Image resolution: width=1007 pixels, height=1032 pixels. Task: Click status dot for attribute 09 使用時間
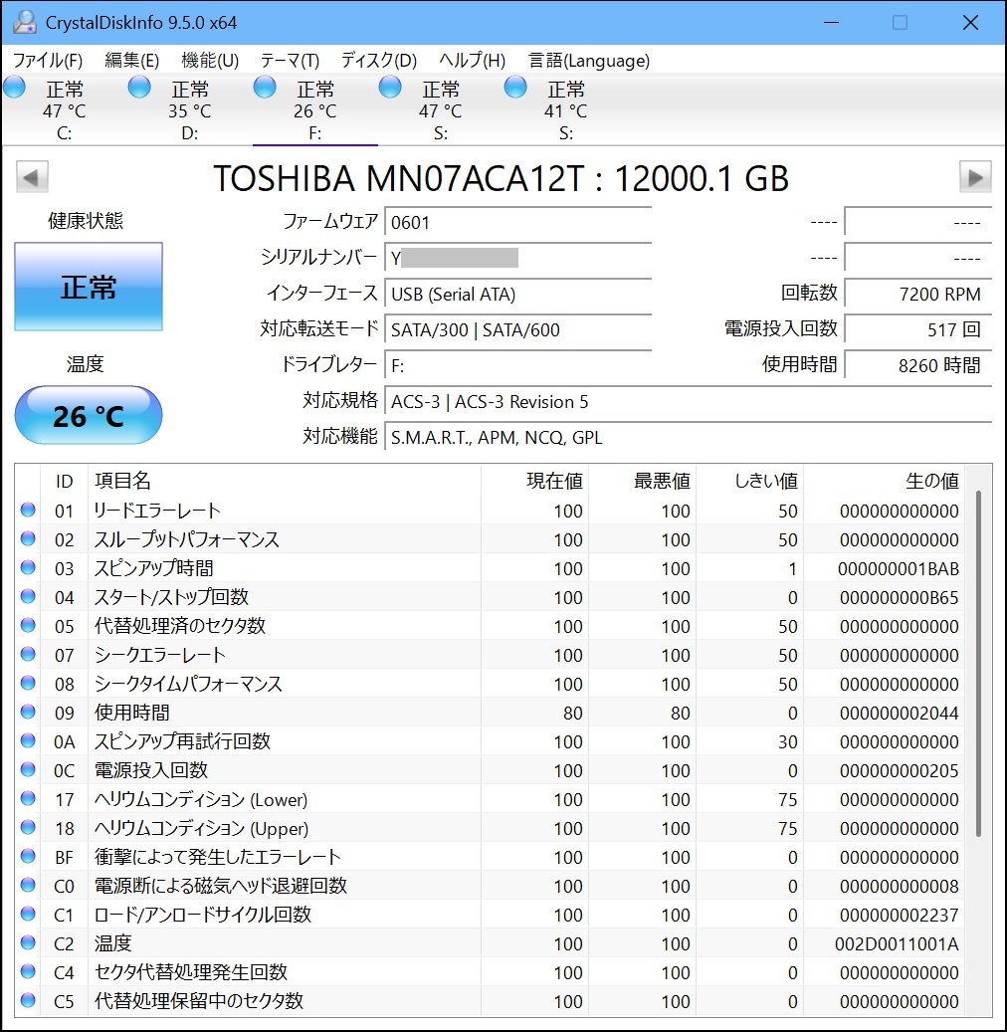click(28, 712)
